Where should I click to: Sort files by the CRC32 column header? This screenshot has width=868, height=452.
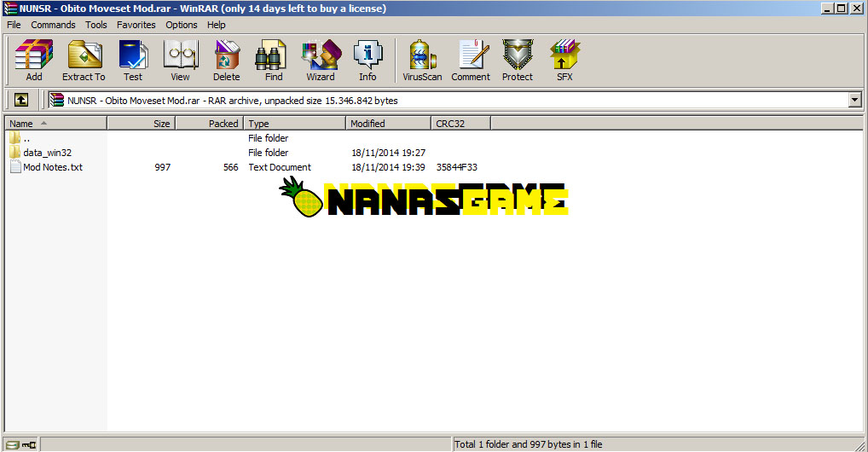460,124
